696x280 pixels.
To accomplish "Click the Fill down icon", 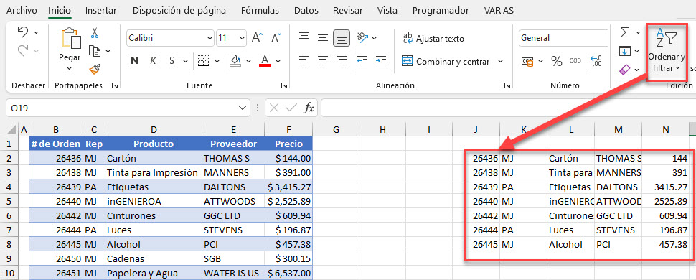I will pyautogui.click(x=624, y=51).
